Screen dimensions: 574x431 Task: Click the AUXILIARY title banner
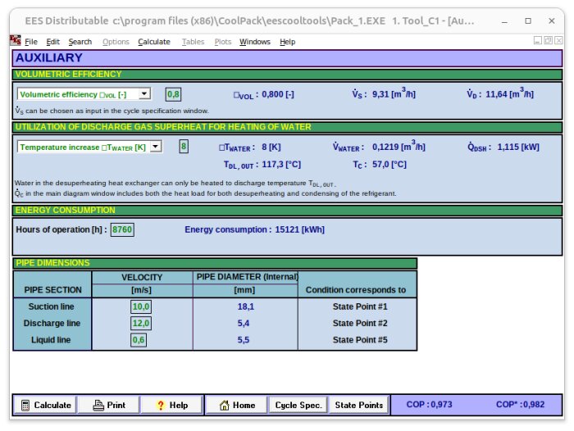pos(287,58)
